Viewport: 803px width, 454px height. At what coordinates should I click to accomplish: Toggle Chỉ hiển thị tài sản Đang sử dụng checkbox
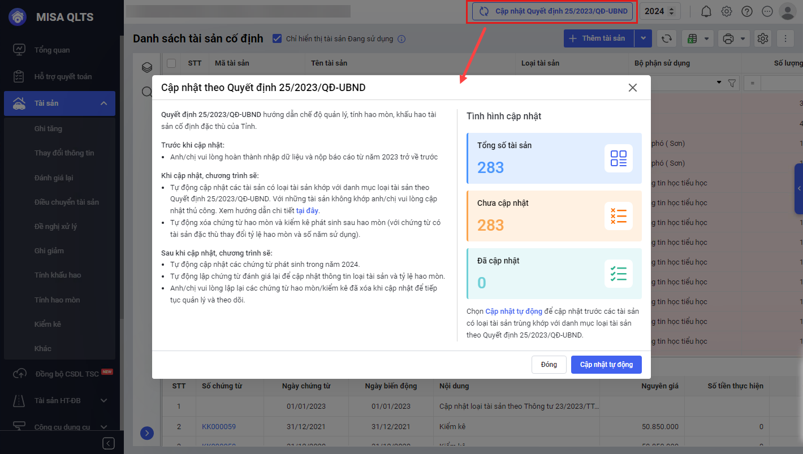(277, 38)
